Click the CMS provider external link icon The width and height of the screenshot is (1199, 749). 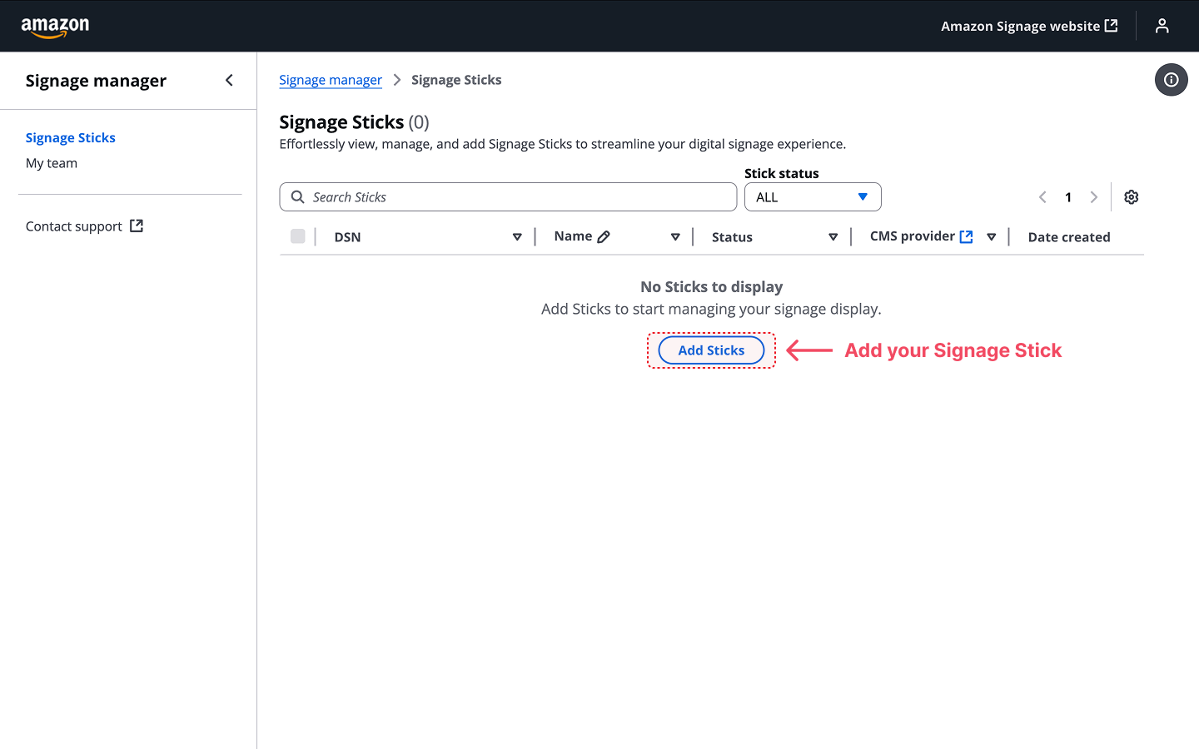[966, 237]
